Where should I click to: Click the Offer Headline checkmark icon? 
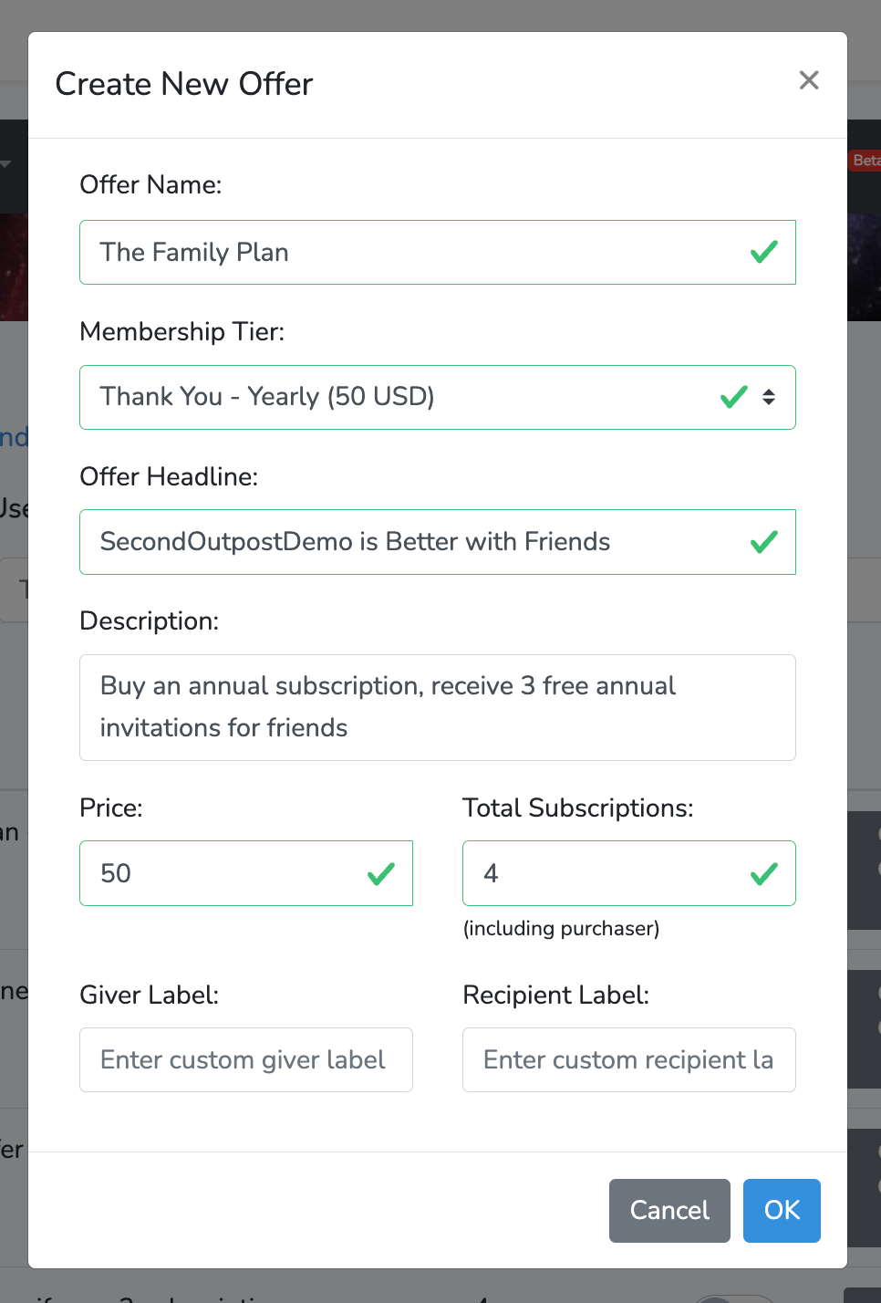click(x=763, y=542)
